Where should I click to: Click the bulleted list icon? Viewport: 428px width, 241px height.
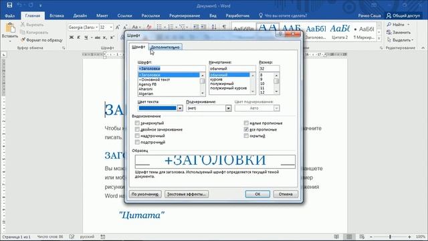click(159, 27)
